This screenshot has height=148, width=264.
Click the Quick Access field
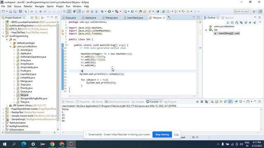pos(241,12)
